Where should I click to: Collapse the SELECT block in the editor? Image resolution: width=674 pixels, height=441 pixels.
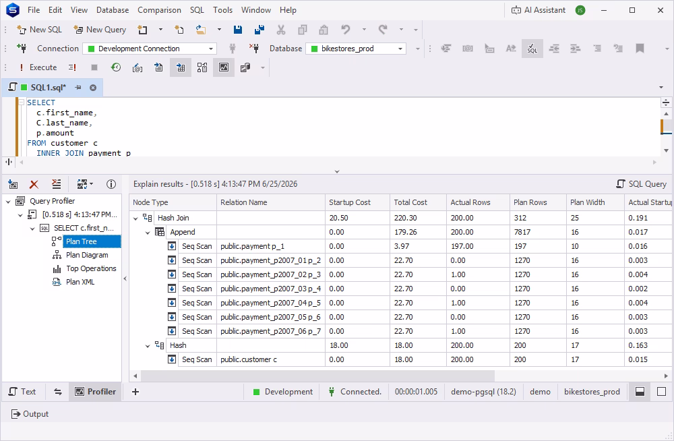pos(21,102)
